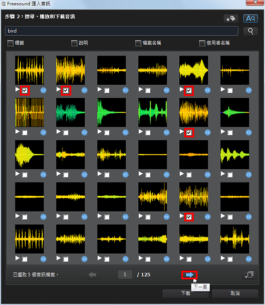
Task: Select the green decaying waveform thumbnail, second row
Action: (x=111, y=113)
